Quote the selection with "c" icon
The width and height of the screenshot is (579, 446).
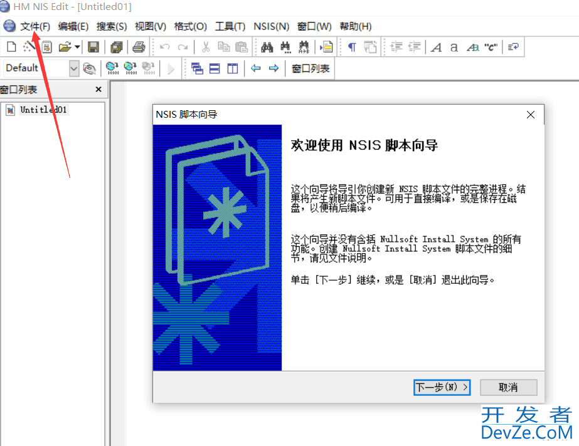pyautogui.click(x=491, y=47)
